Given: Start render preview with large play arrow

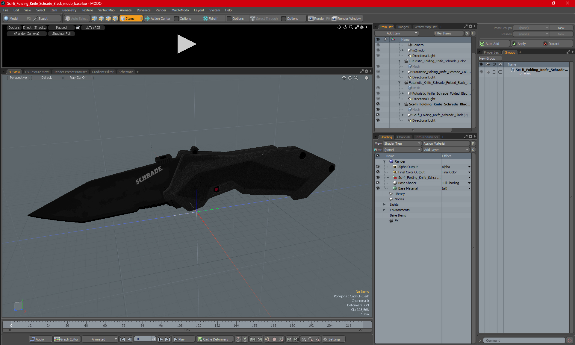Looking at the screenshot, I should coord(186,44).
